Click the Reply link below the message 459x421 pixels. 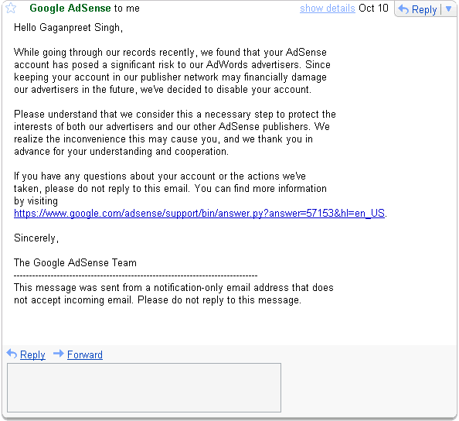coord(32,354)
